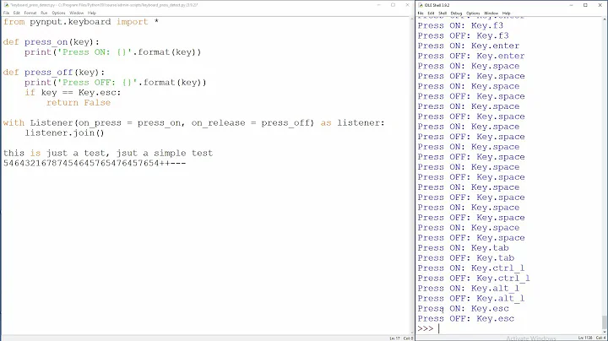Open the Debug menu in IDLE Shell

(x=456, y=13)
